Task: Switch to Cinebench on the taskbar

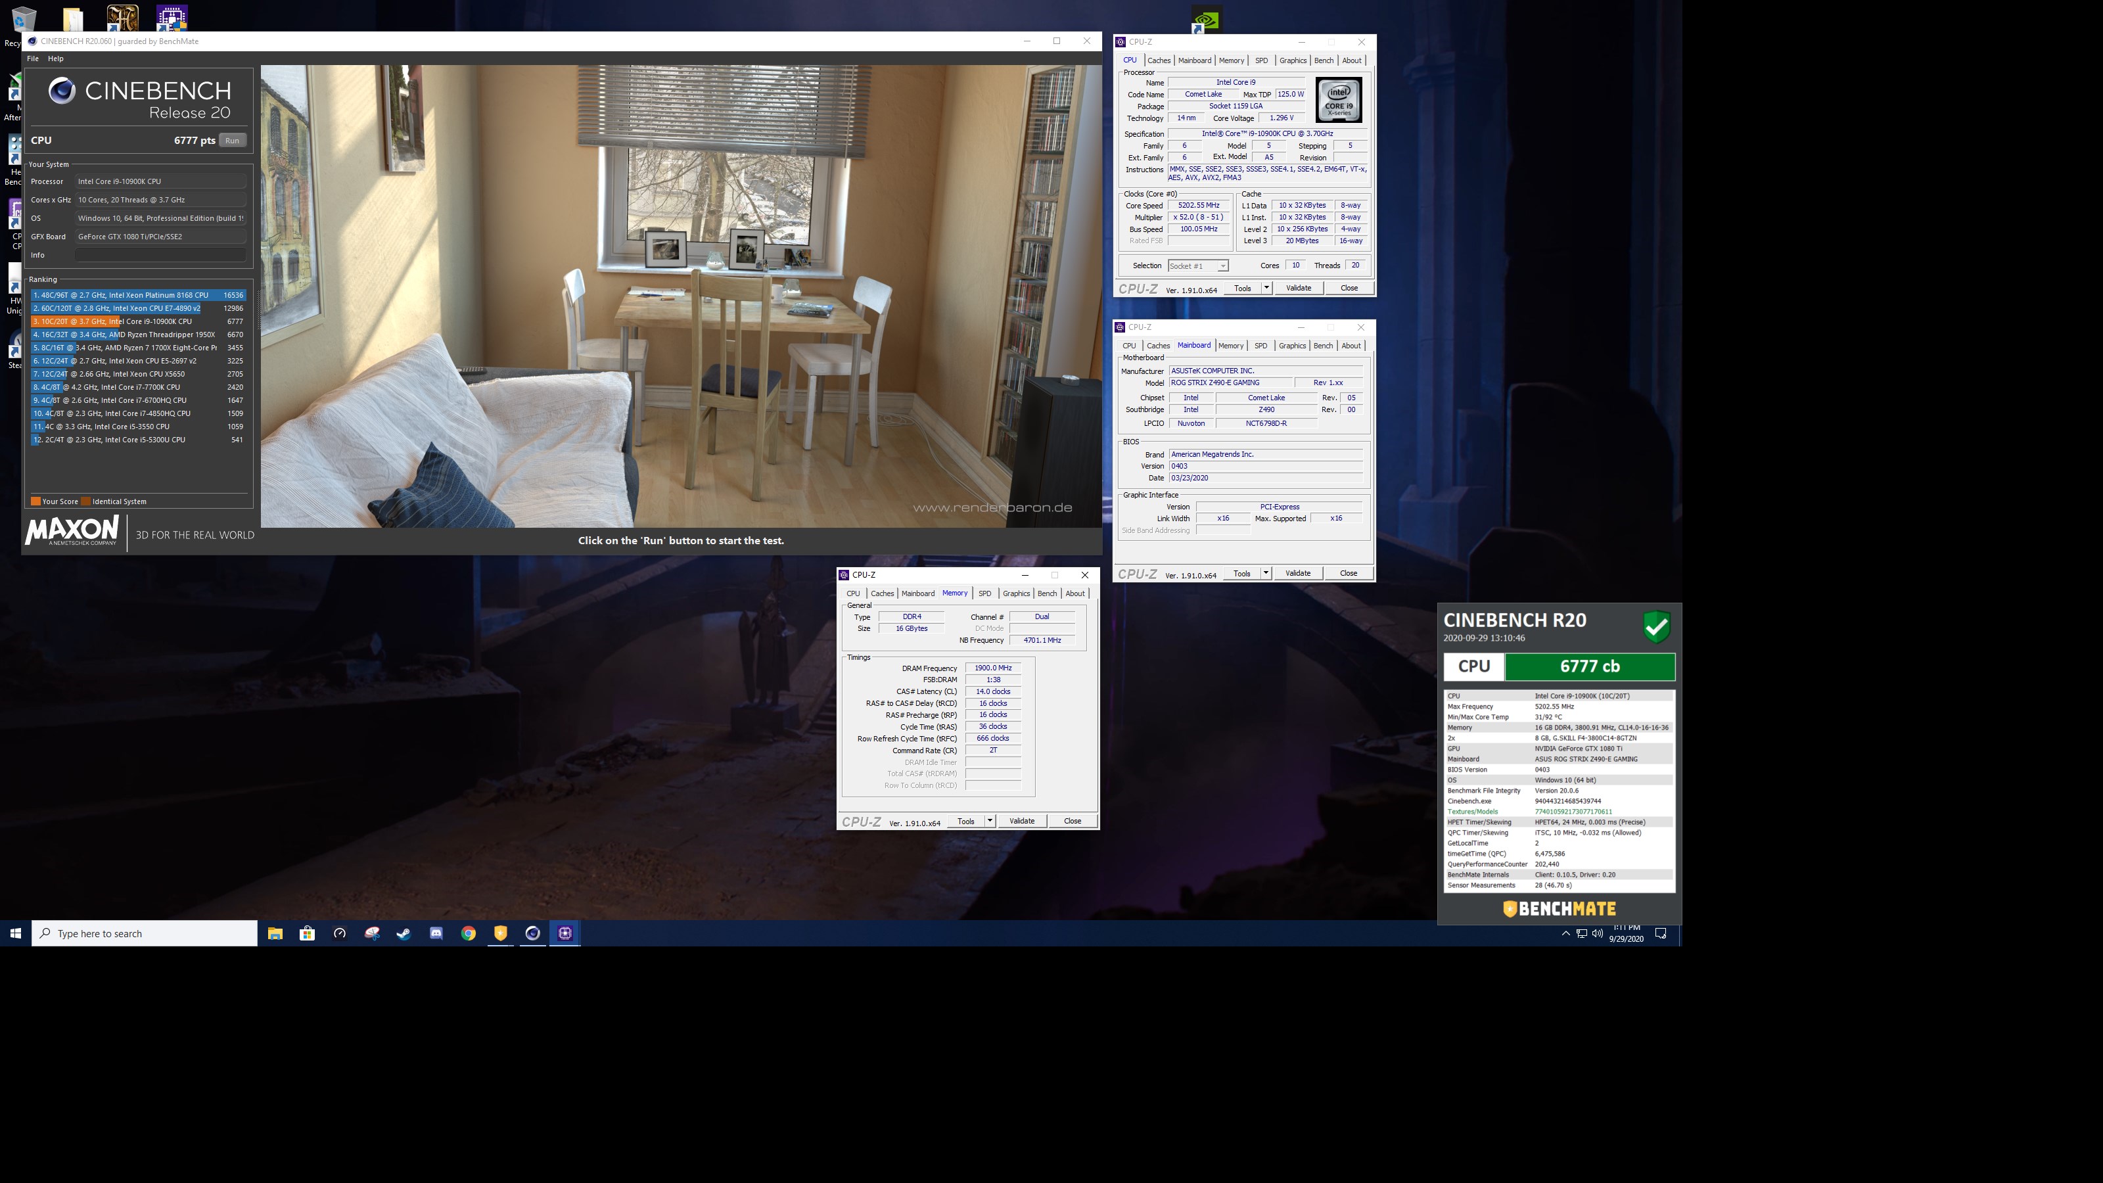Action: 533,933
